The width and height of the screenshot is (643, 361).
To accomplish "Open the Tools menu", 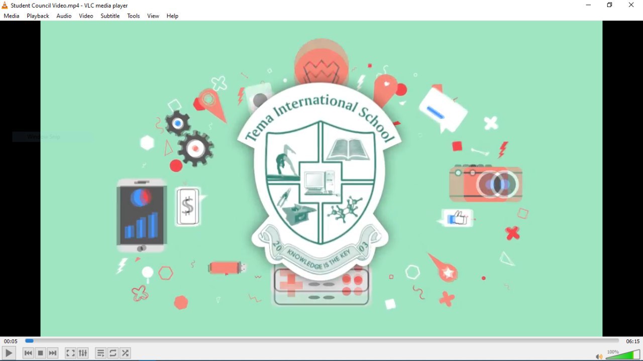I will (x=134, y=16).
